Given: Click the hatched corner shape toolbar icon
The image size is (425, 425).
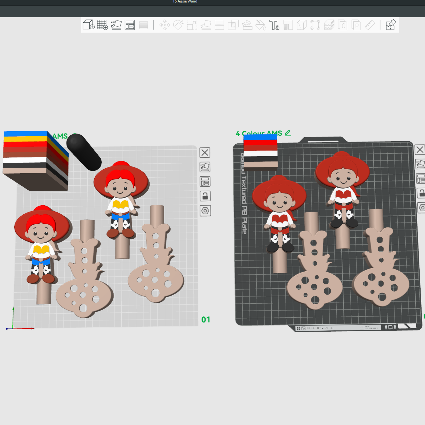Looking at the screenshot, I should (x=288, y=25).
